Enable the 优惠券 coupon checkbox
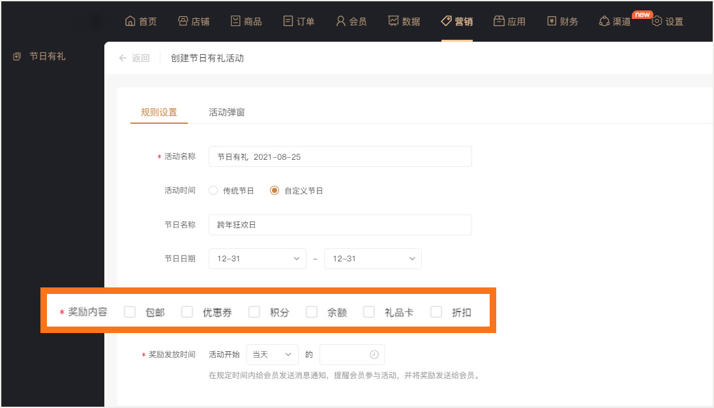 [187, 312]
